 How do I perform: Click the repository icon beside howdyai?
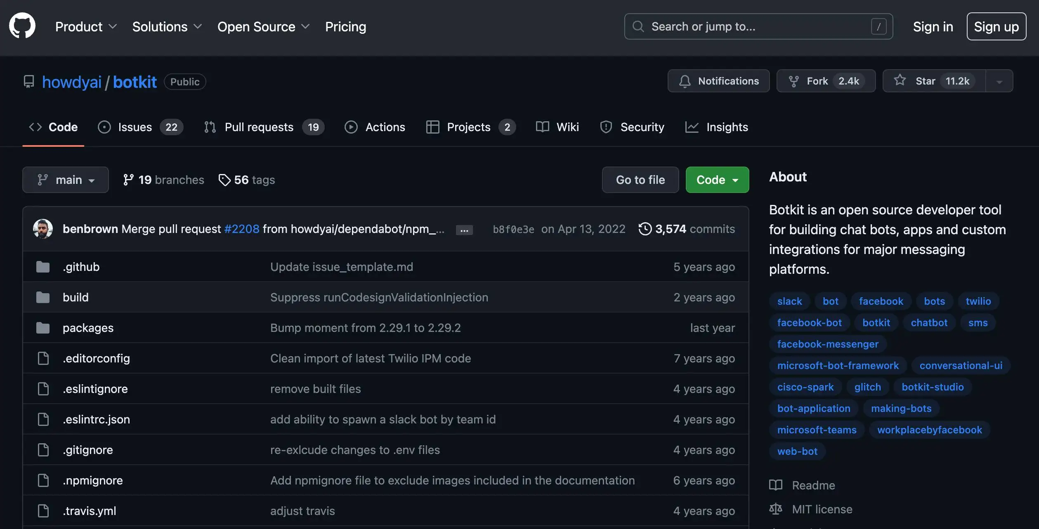point(29,82)
